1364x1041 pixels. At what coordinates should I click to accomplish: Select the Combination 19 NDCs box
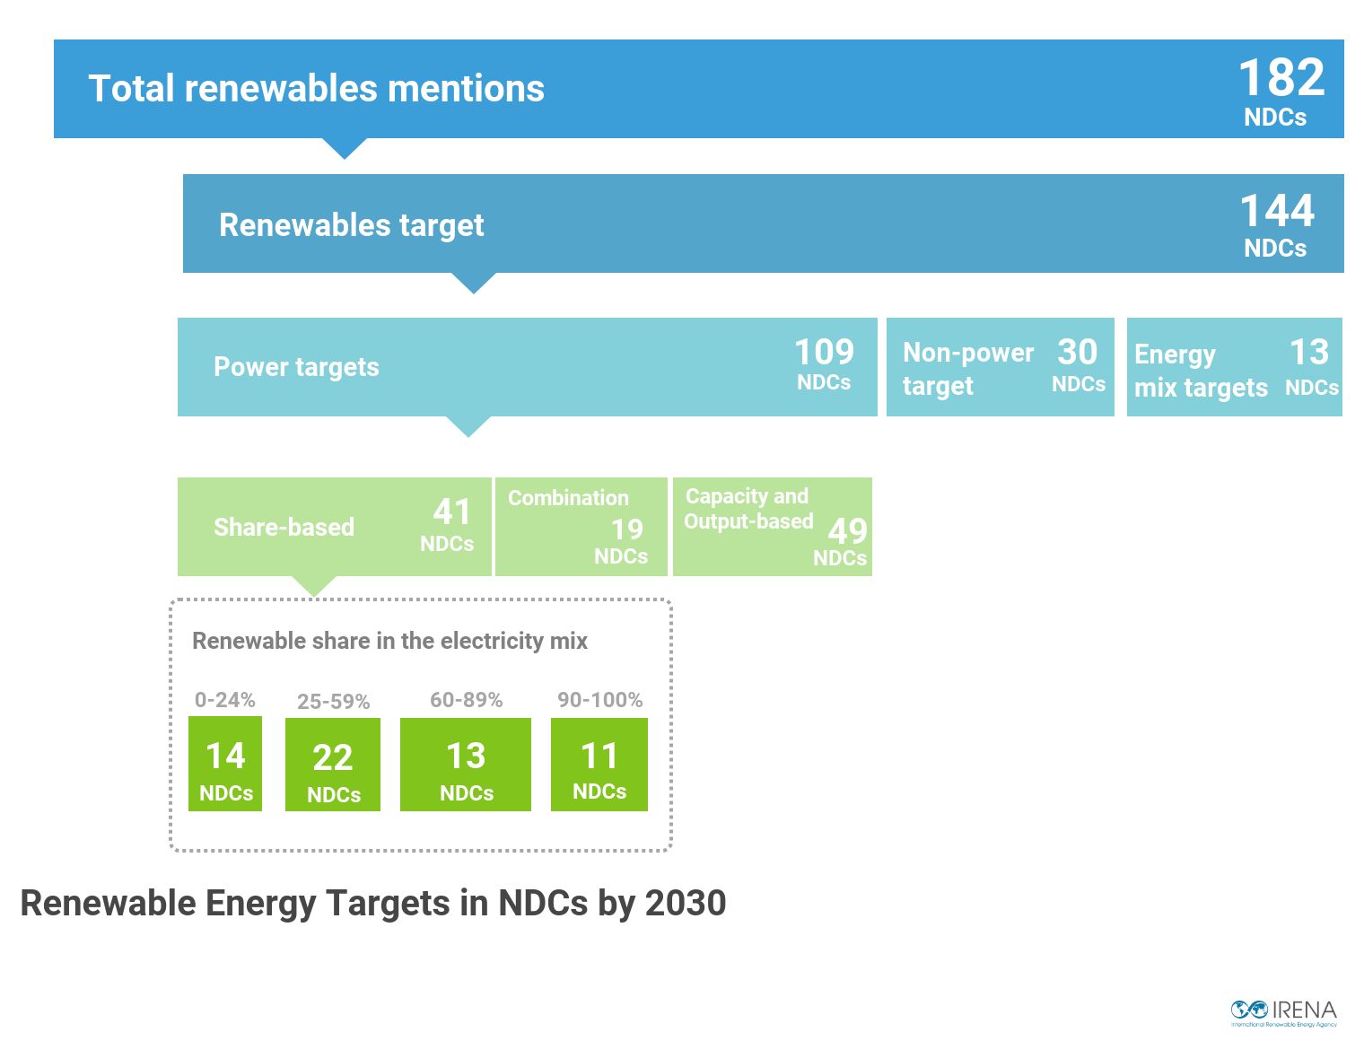(x=581, y=527)
